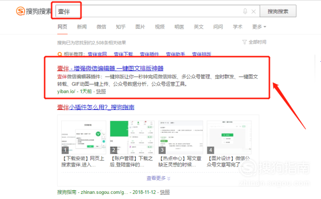Open 快照 for the yiban.io result
This screenshot has width=321, height=199.
pyautogui.click(x=101, y=91)
